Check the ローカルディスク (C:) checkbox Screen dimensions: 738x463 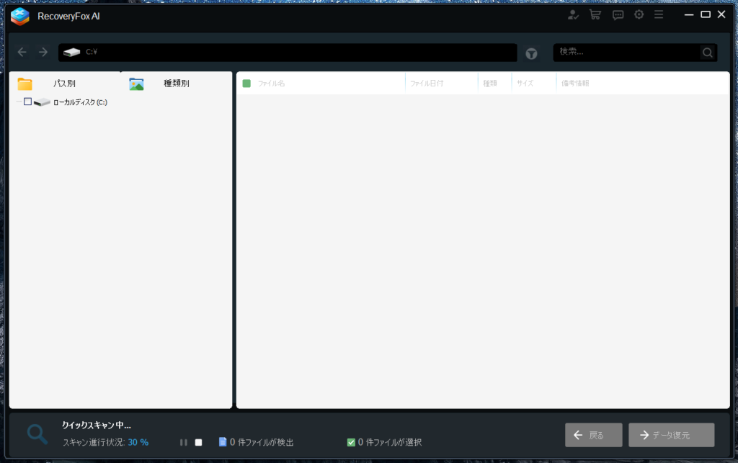28,102
